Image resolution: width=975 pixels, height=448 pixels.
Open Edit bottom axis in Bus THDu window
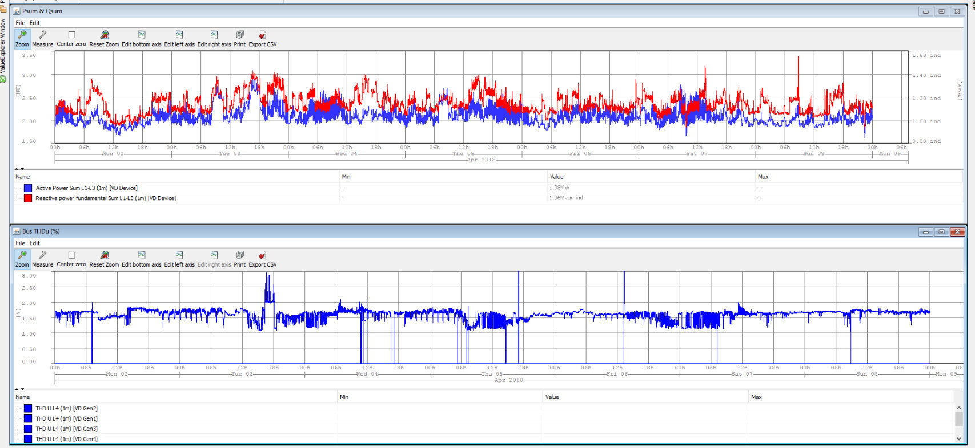point(141,259)
